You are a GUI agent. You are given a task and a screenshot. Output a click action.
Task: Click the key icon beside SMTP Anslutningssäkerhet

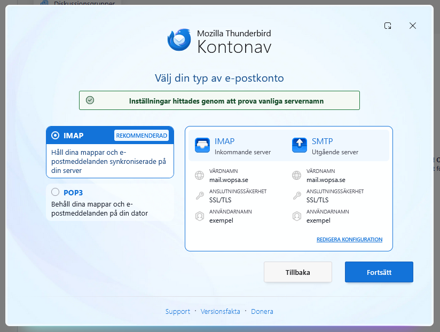click(x=296, y=195)
